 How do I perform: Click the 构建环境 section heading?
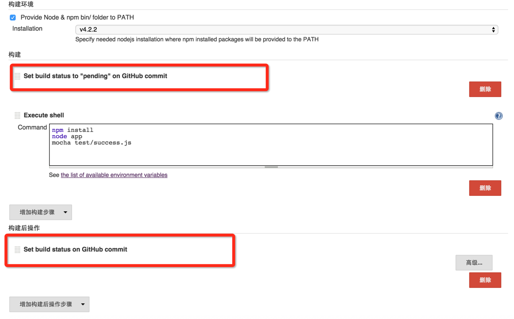(21, 4)
